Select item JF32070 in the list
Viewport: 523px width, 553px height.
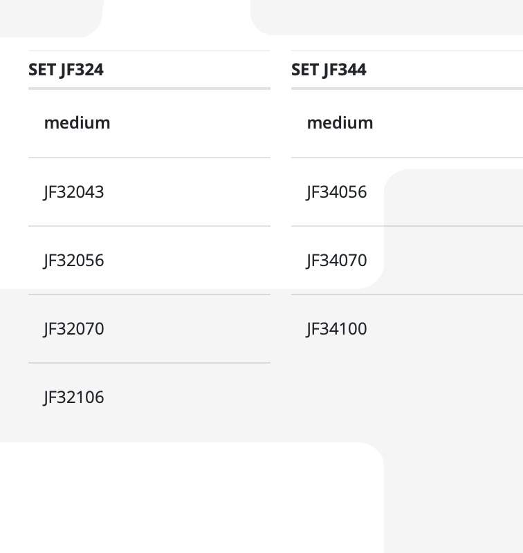coord(74,329)
